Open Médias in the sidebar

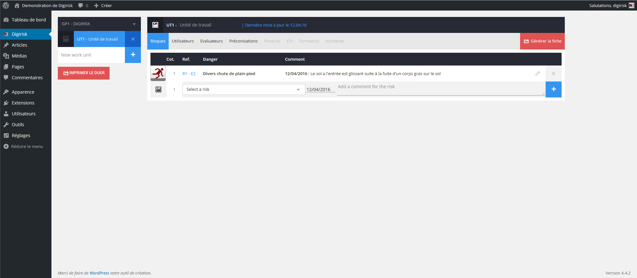pos(26,56)
